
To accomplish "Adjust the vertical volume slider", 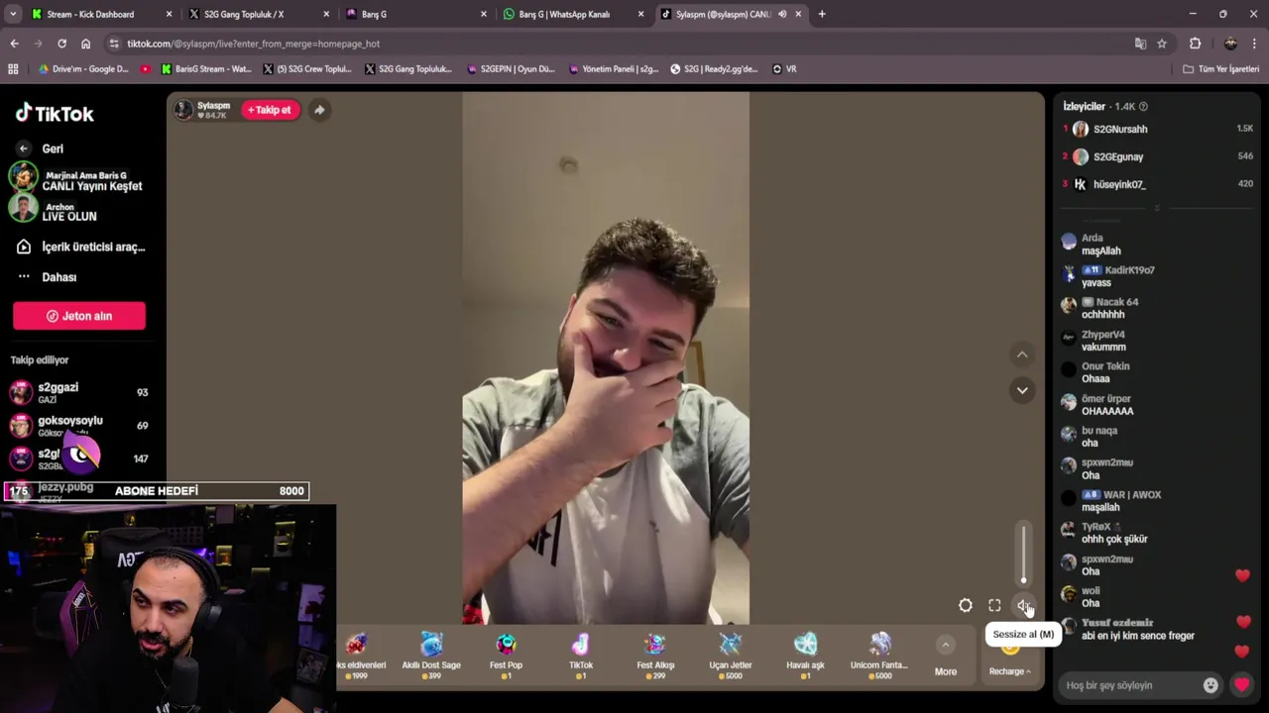I will (1023, 555).
